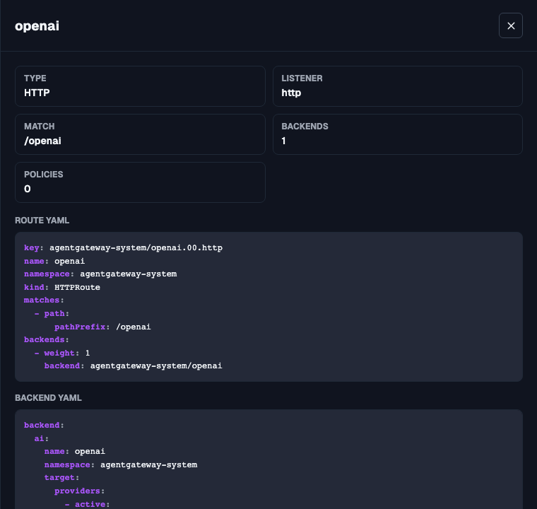Click the ROUTE YAML section heading
Viewport: 537px width, 509px height.
[42, 221]
